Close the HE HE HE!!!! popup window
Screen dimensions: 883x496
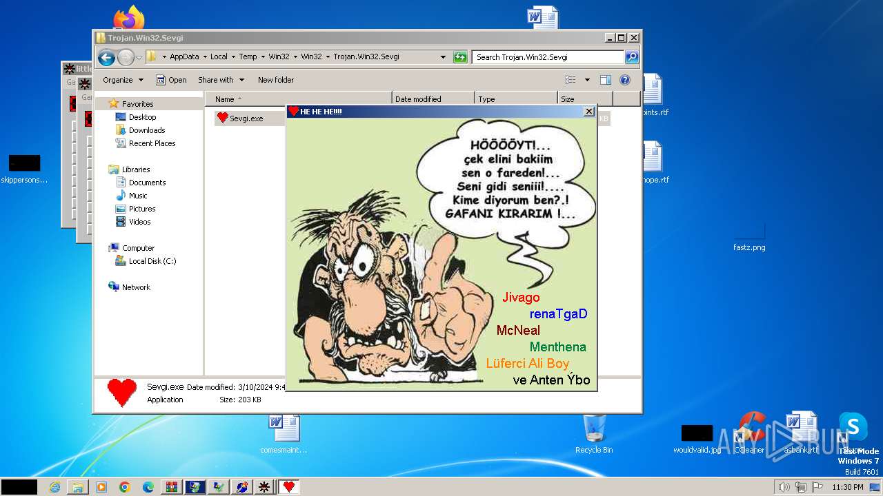(589, 111)
